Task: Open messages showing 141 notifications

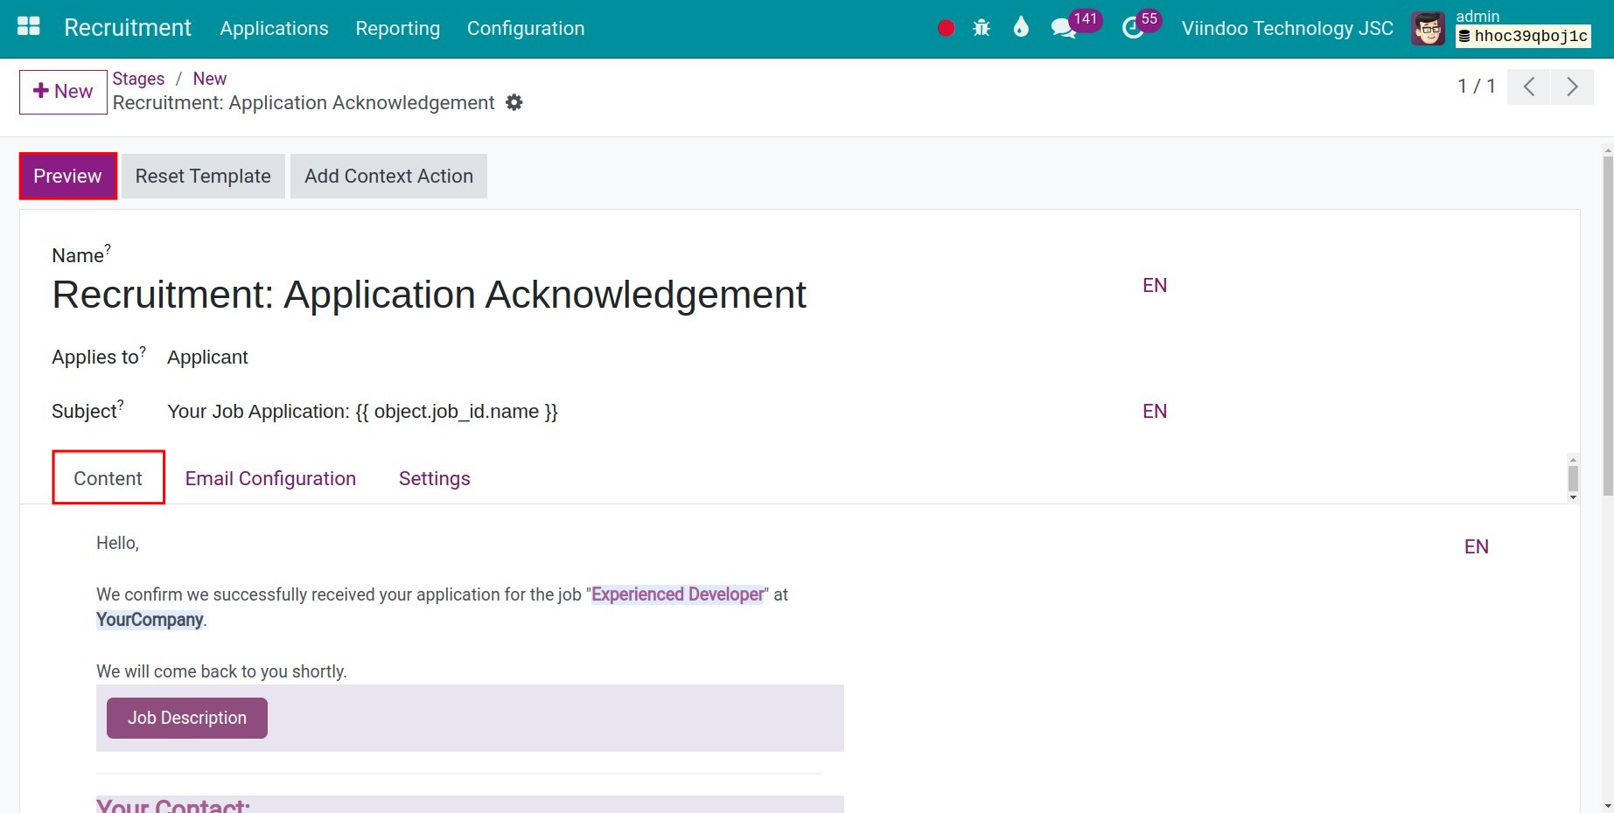Action: [x=1062, y=27]
